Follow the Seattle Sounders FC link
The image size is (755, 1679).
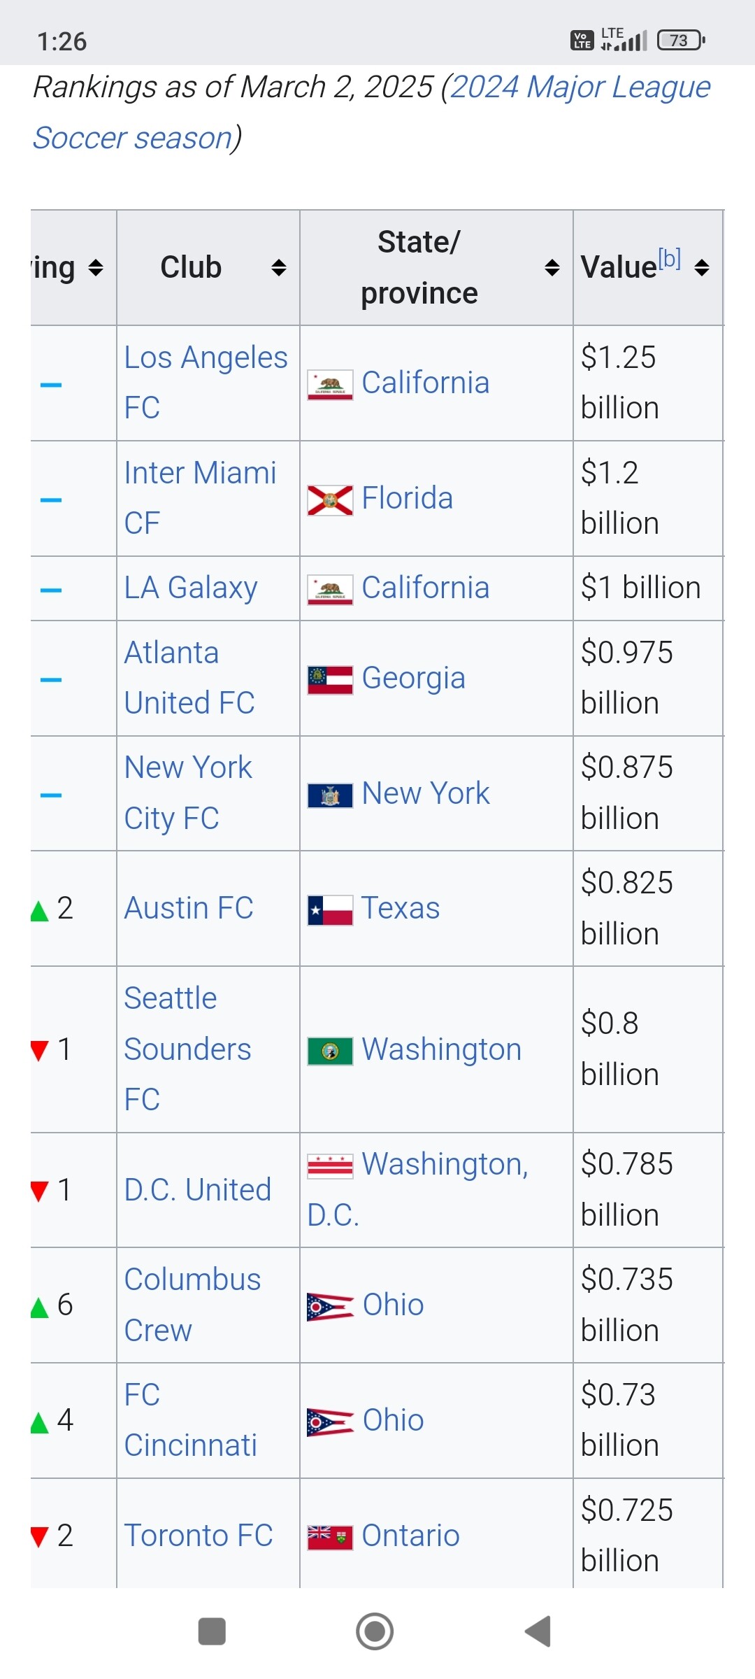(187, 1049)
